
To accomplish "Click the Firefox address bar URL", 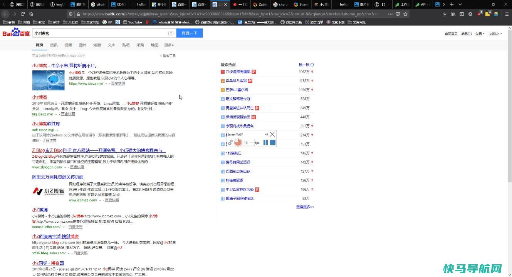I will pyautogui.click(x=231, y=14).
